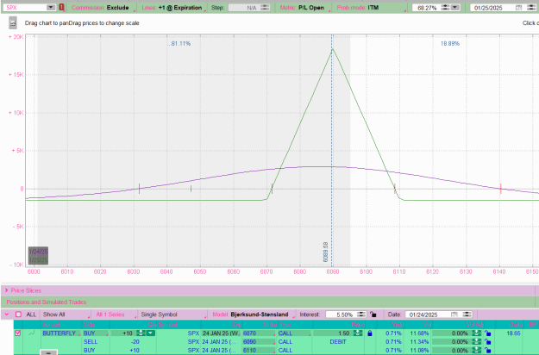539x355 pixels.
Task: Open the CALL type dropdown in first row
Action: pyautogui.click(x=294, y=333)
